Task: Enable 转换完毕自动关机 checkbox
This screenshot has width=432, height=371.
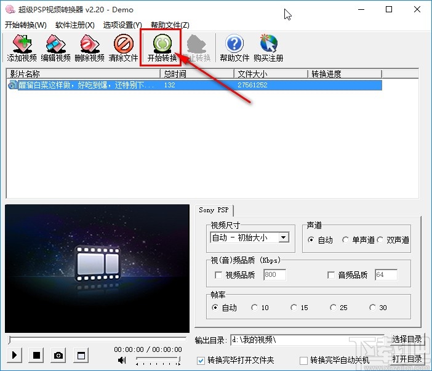Action: pos(303,361)
